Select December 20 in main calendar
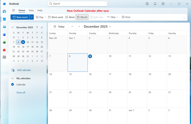Image resolution: width=191 pixels, height=124 pixels. pyautogui.click(x=177, y=81)
